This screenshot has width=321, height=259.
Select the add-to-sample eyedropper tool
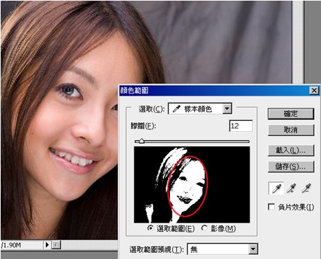pos(292,189)
